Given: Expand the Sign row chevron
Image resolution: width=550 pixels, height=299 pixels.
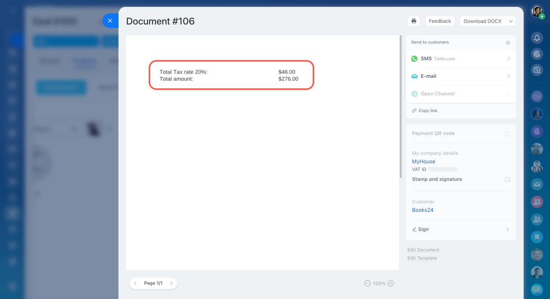Looking at the screenshot, I should (507, 229).
